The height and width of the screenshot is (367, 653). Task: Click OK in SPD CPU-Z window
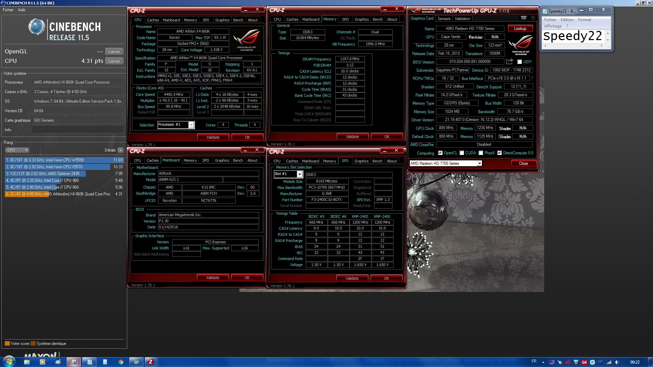[386, 278]
